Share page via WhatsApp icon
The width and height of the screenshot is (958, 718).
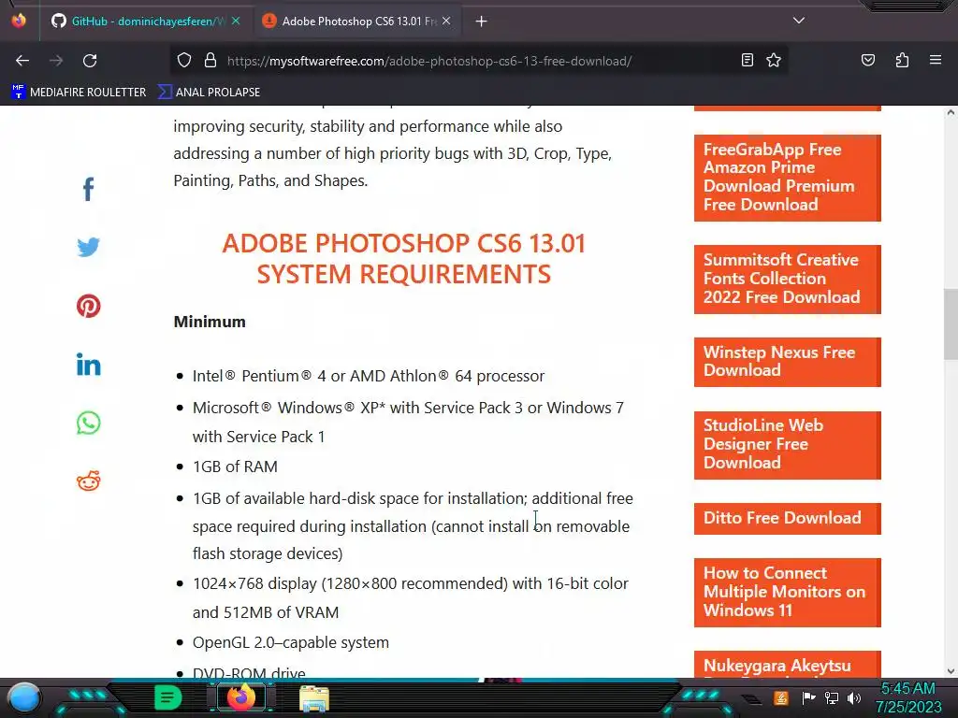tap(89, 424)
